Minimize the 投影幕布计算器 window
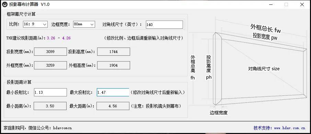This screenshot has width=311, height=134. (270, 4)
